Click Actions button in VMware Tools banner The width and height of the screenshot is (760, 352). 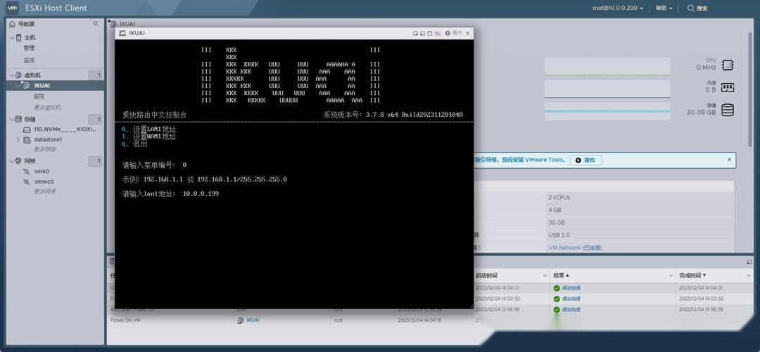point(585,160)
